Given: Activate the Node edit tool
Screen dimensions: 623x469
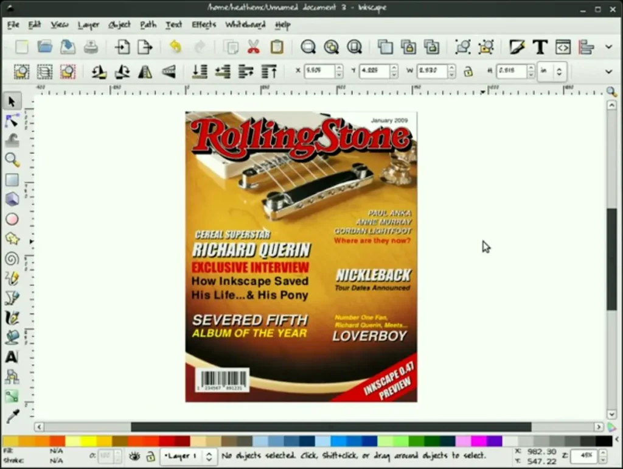Looking at the screenshot, I should (x=12, y=121).
